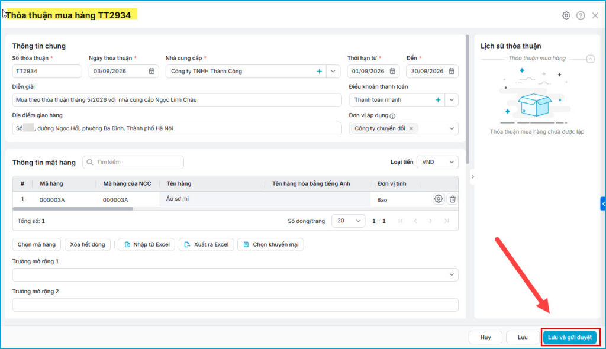
Task: Click Lưu và gửi duyệt
Action: [570, 337]
